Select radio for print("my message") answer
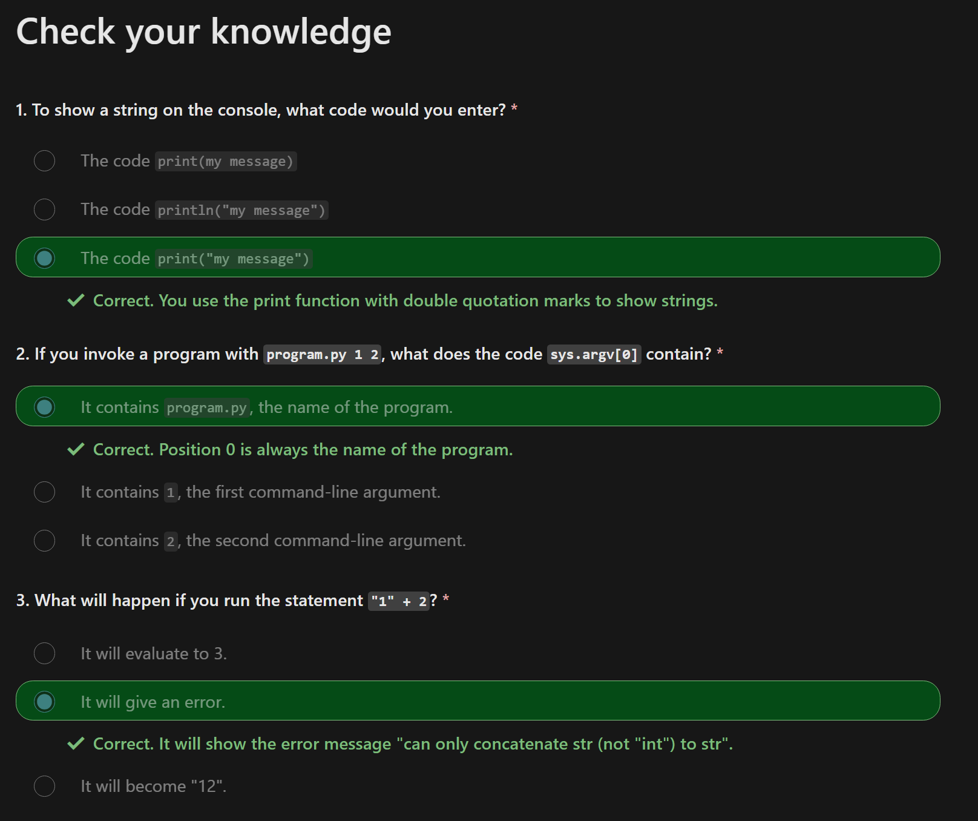 click(x=44, y=258)
